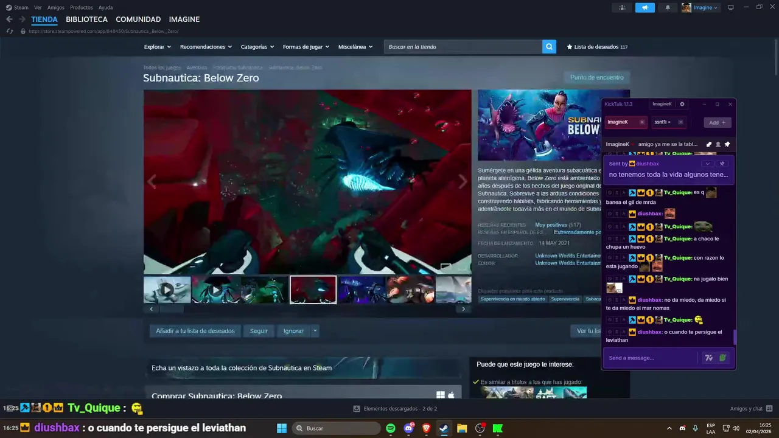
Task: Open Brave browser from the taskbar
Action: tap(427, 428)
